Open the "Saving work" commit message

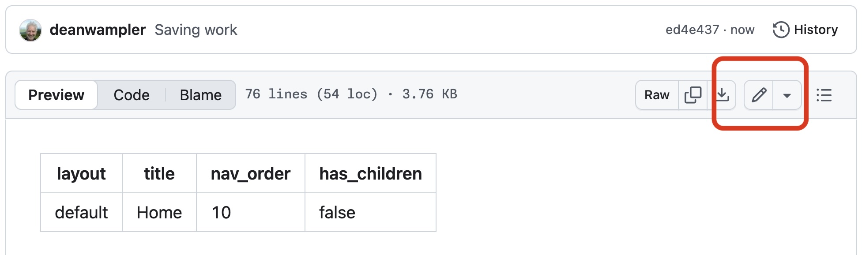click(x=196, y=30)
